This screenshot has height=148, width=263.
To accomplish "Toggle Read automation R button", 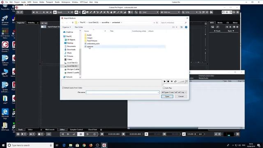I will click(44, 12).
